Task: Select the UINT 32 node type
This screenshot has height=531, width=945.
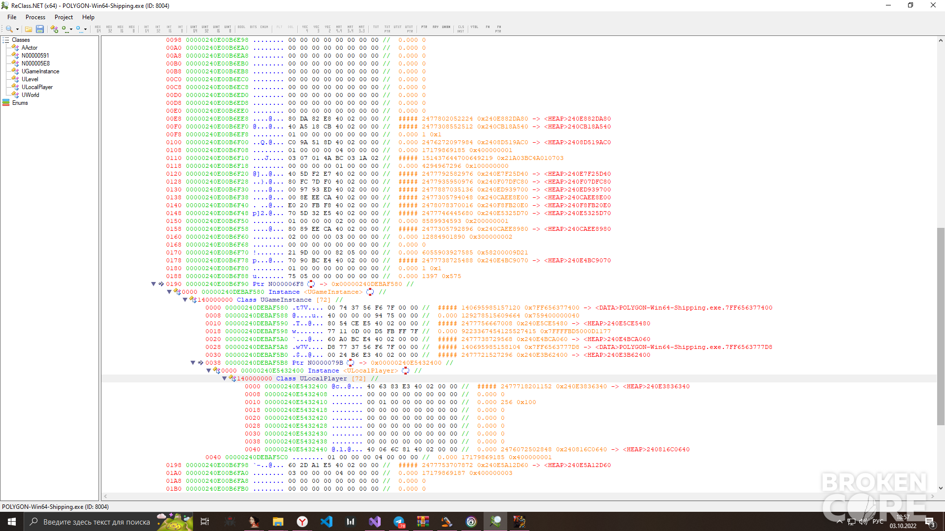Action: [x=205, y=30]
